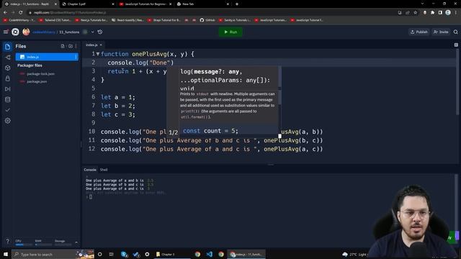
Task: Collapse function fold arrow on line 1
Action: click(x=98, y=54)
